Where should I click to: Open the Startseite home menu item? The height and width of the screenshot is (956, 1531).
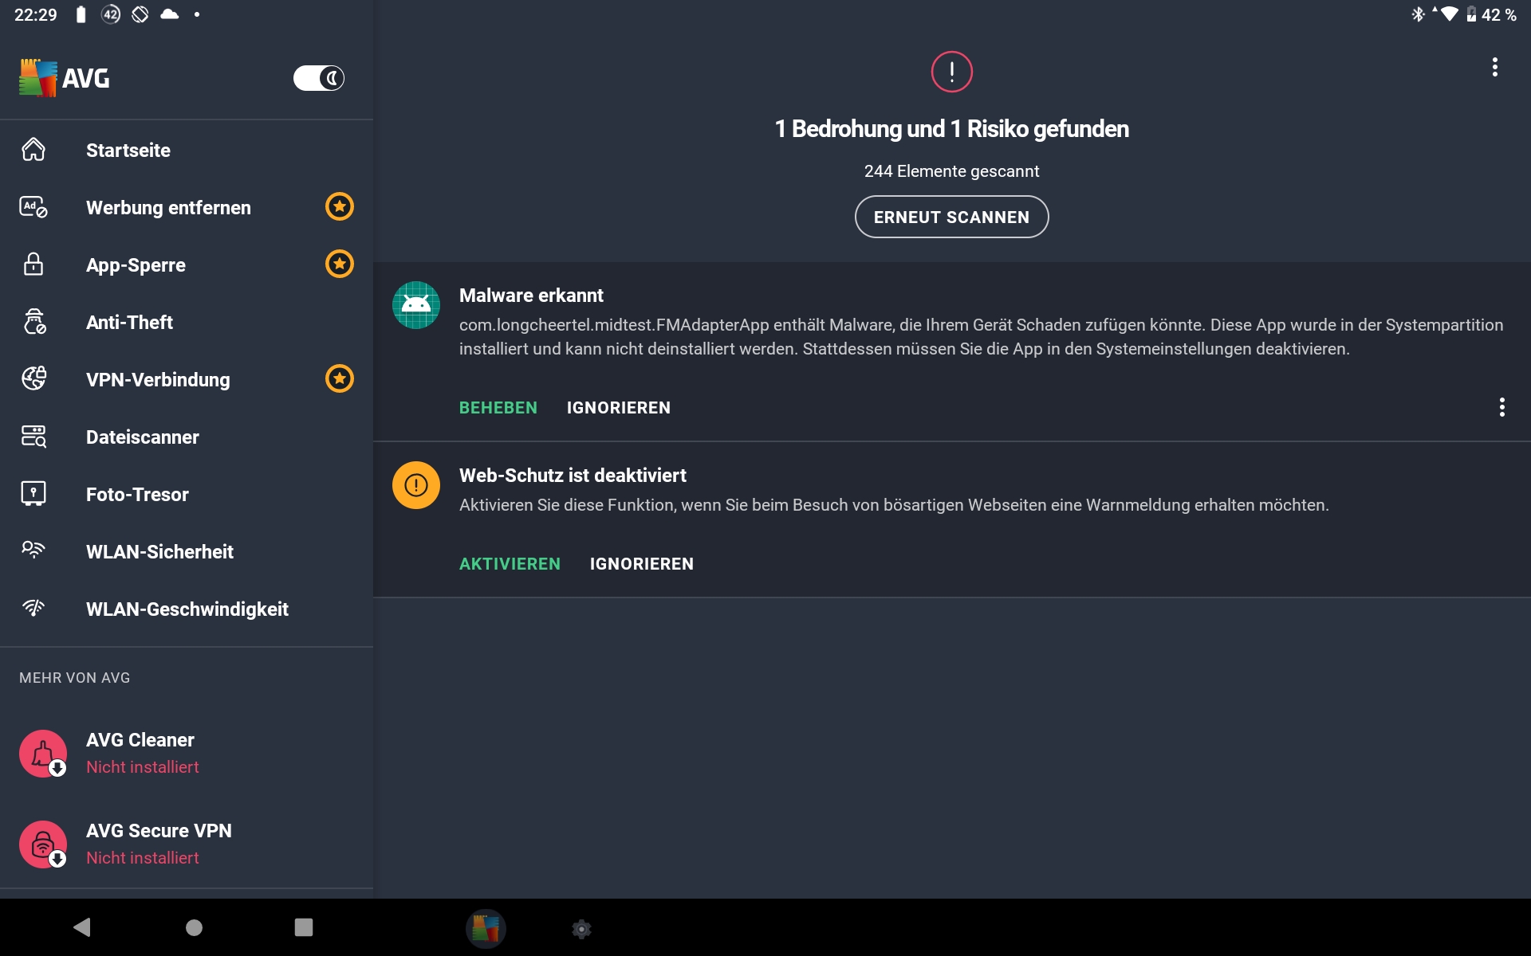coord(128,151)
